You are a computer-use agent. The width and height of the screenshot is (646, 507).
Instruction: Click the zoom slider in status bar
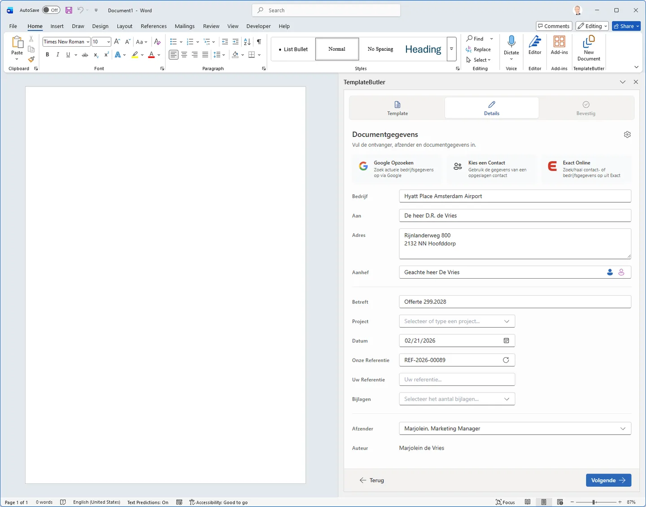594,502
